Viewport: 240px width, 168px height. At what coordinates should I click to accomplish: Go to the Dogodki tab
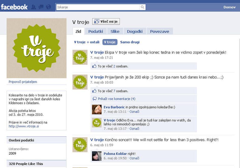coord(135,31)
